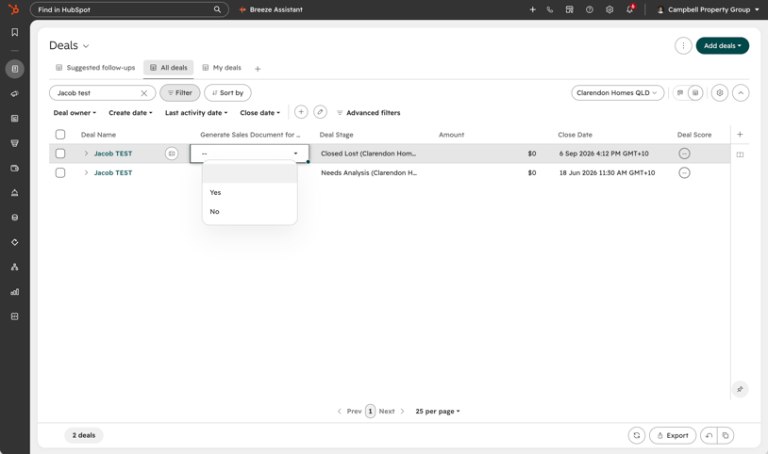The width and height of the screenshot is (768, 454).
Task: Open the Marketing megaphone sidebar icon
Action: point(15,93)
